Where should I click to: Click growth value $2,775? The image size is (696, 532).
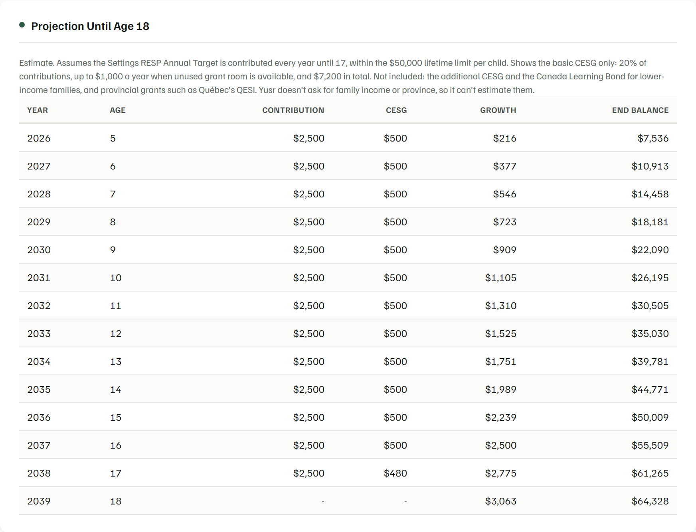(500, 473)
